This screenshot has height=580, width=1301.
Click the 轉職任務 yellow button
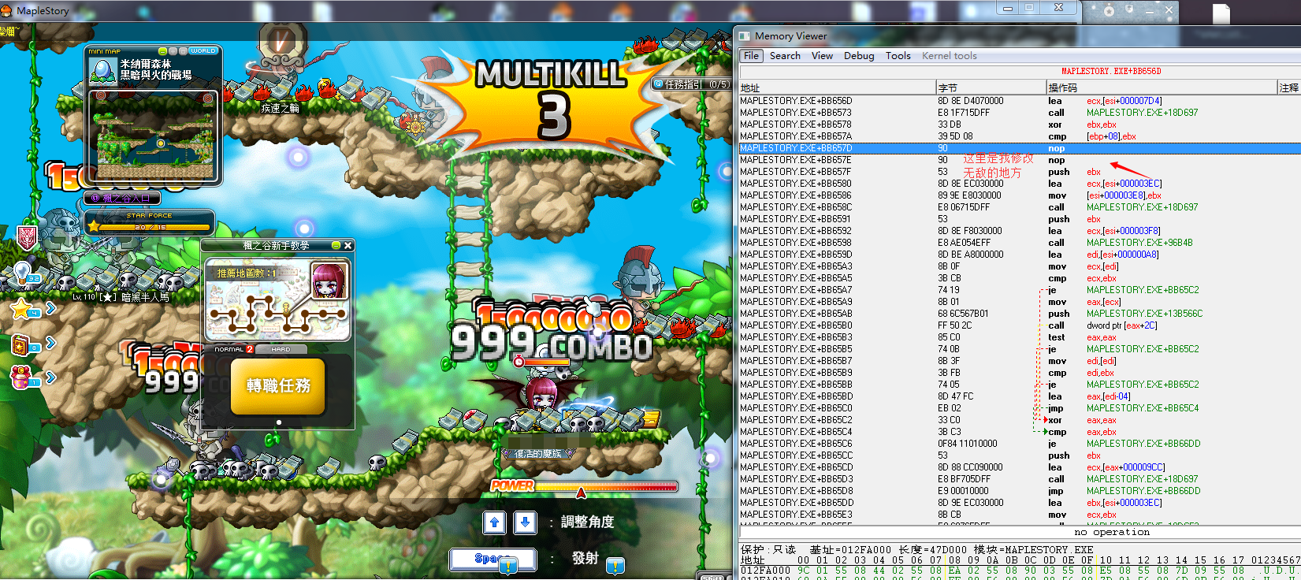pyautogui.click(x=278, y=385)
